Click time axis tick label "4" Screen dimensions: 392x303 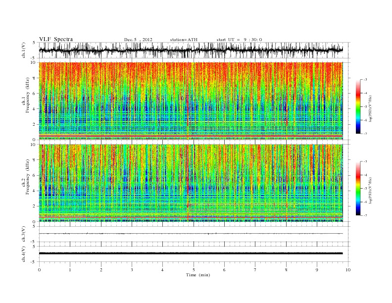coord(162,270)
